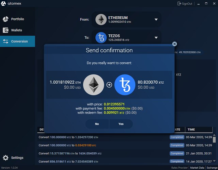Click the arrow circle between coin logos
218x170 pixels.
(x=109, y=85)
